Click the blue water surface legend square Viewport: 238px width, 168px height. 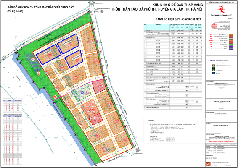point(214,73)
